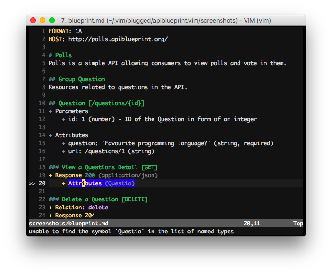Click the value '1A' on line 1

tap(78, 31)
